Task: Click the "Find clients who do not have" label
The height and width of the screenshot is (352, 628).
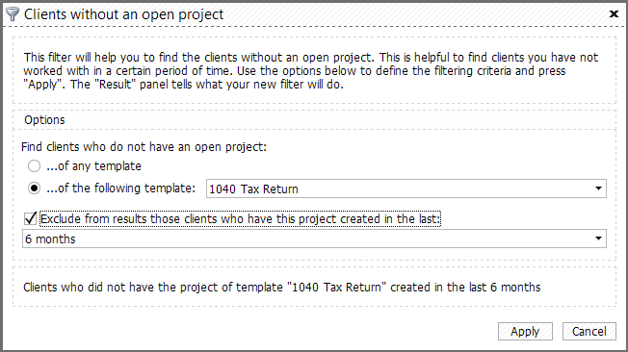Action: click(x=144, y=147)
